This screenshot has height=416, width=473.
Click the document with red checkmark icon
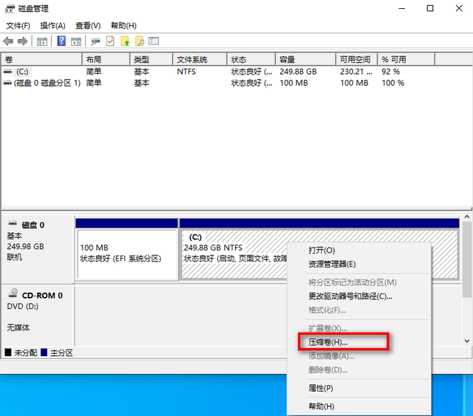[110, 41]
